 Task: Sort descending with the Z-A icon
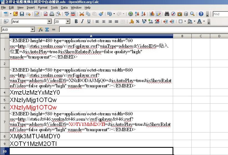tap(143, 14)
